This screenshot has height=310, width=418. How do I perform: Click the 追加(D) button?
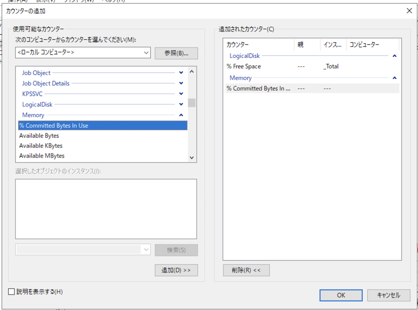click(176, 270)
